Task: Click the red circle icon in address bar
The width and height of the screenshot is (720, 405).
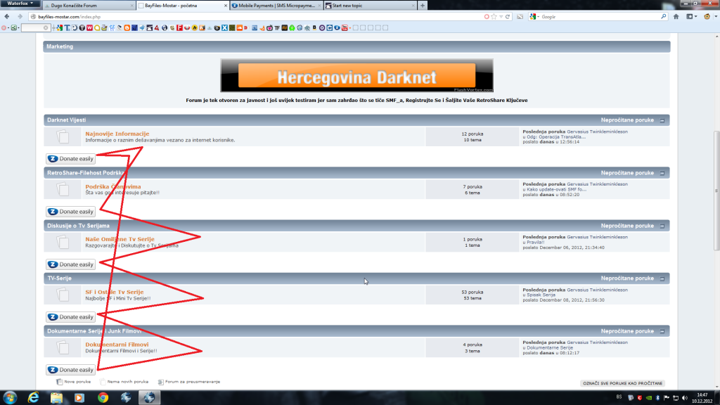Action: pos(487,17)
